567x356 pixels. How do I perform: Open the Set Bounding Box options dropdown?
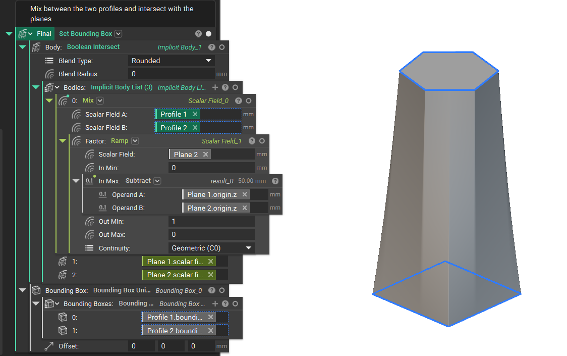(x=118, y=34)
